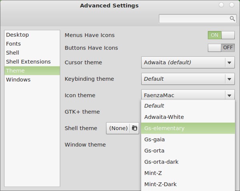Image resolution: width=240 pixels, height=191 pixels.
Task: Open Shell Extensions in the sidebar
Action: [28, 62]
